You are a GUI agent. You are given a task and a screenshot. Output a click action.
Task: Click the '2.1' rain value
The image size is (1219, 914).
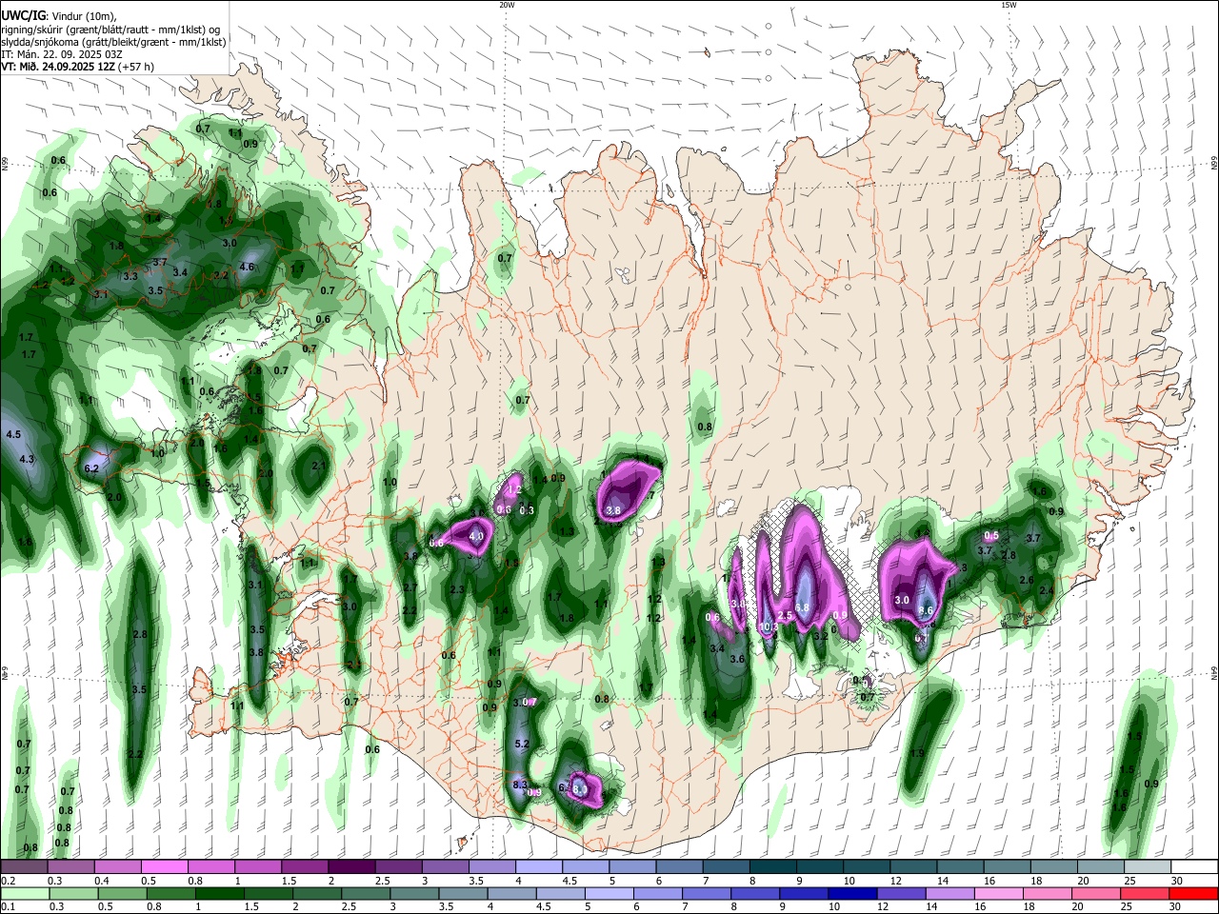(319, 466)
